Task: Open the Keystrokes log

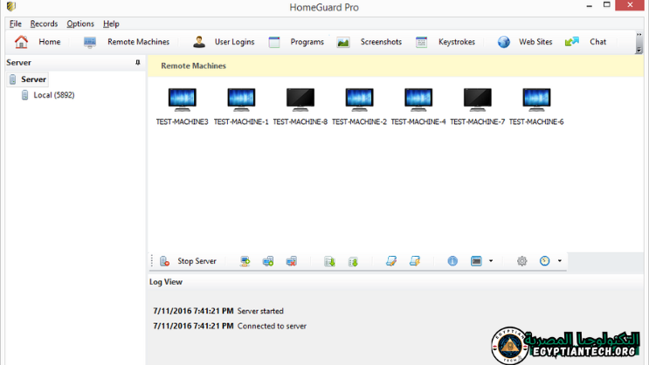Action: [445, 42]
